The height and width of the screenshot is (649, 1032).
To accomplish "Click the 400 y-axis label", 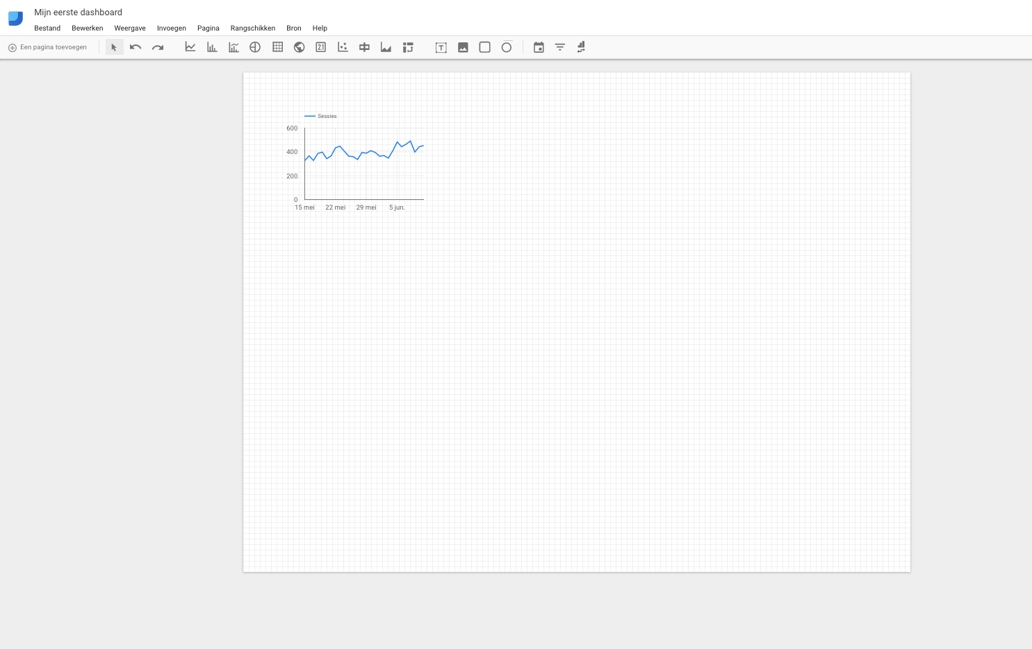I will [x=292, y=152].
